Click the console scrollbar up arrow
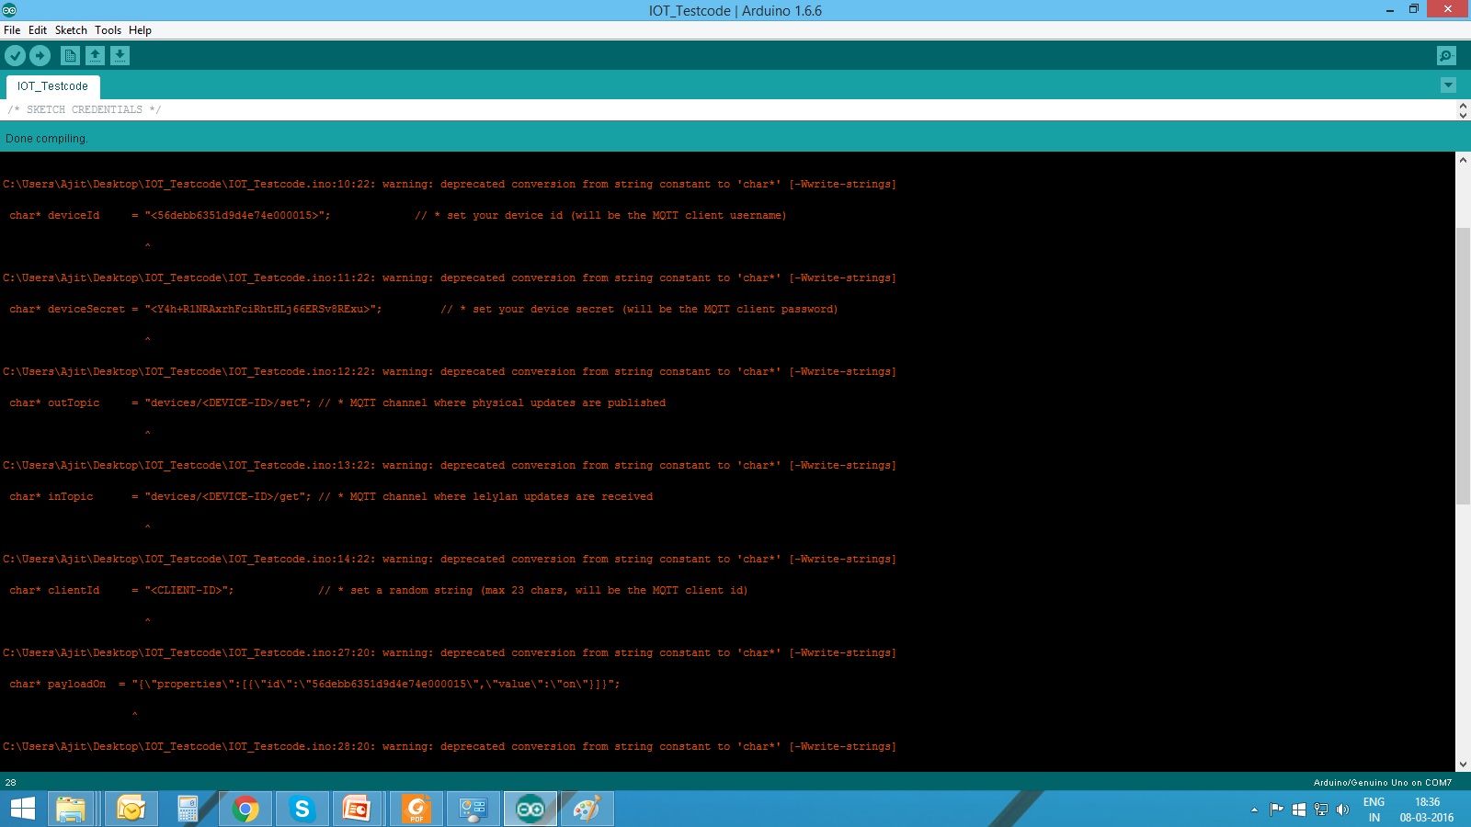 pos(1463,160)
